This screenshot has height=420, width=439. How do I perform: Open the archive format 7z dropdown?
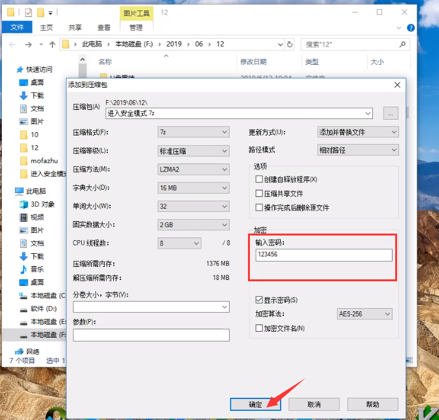pos(194,132)
